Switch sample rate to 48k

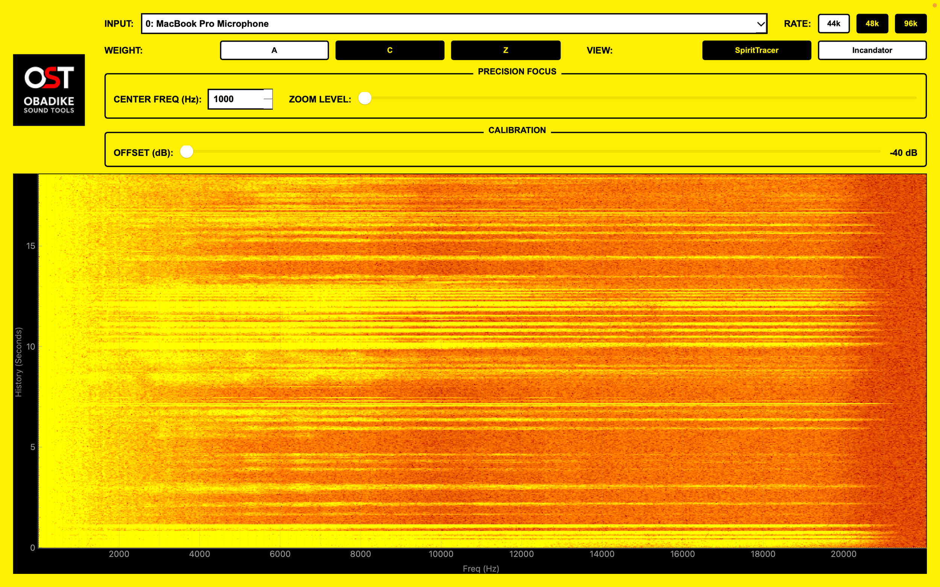[x=872, y=24]
